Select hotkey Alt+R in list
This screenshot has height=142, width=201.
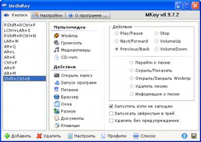tap(24, 57)
